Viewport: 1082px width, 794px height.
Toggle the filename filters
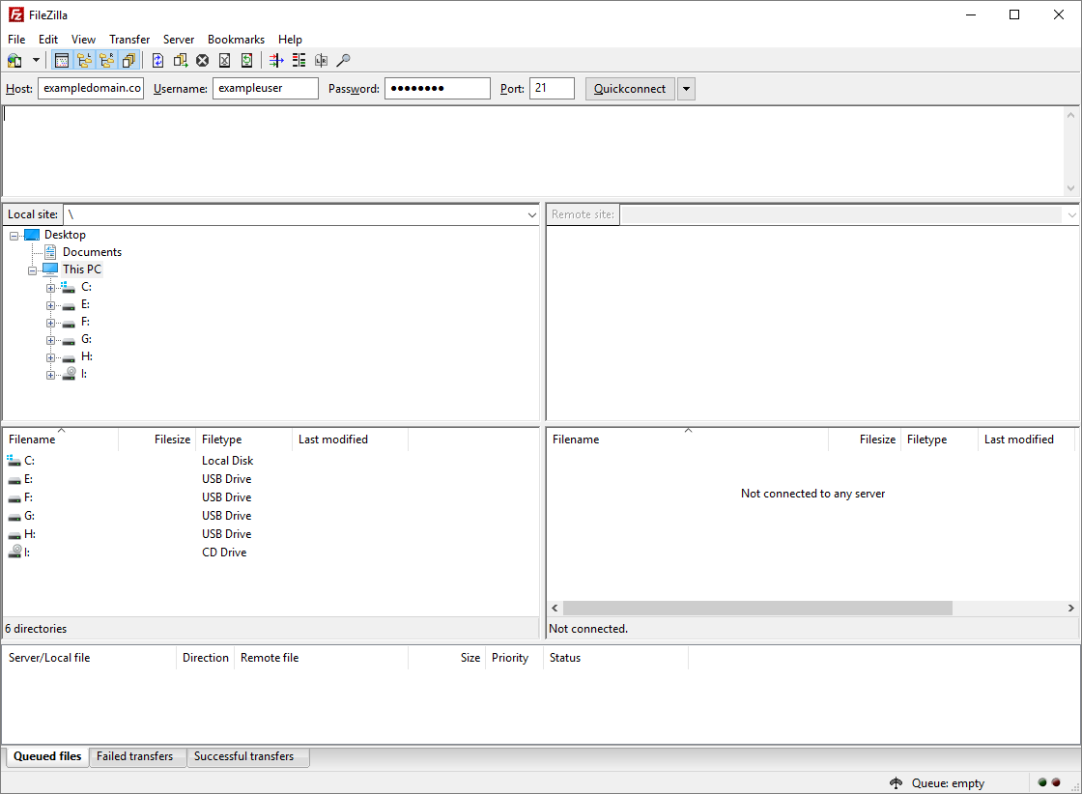point(274,60)
